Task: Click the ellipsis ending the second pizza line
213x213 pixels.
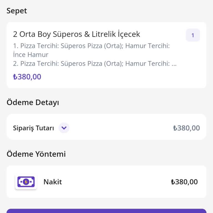Action: pyautogui.click(x=174, y=64)
